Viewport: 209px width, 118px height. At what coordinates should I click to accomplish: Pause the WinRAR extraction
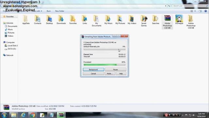(115, 69)
